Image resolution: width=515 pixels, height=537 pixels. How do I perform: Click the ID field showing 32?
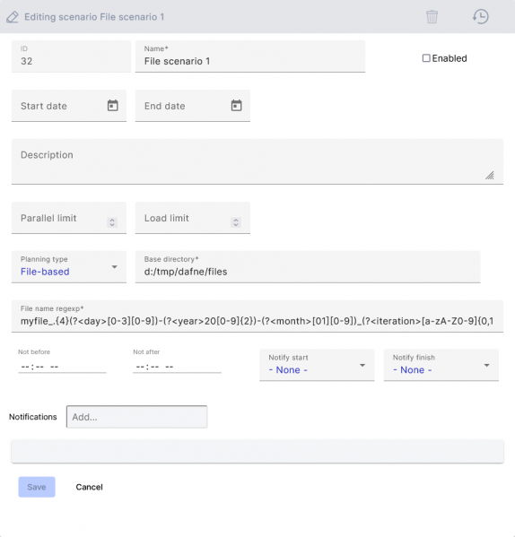click(x=71, y=56)
